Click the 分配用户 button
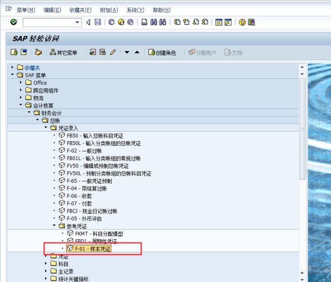 (202, 52)
